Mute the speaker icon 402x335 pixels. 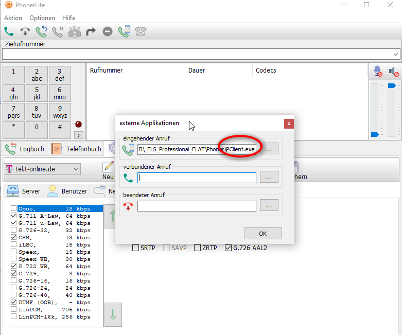pos(394,71)
